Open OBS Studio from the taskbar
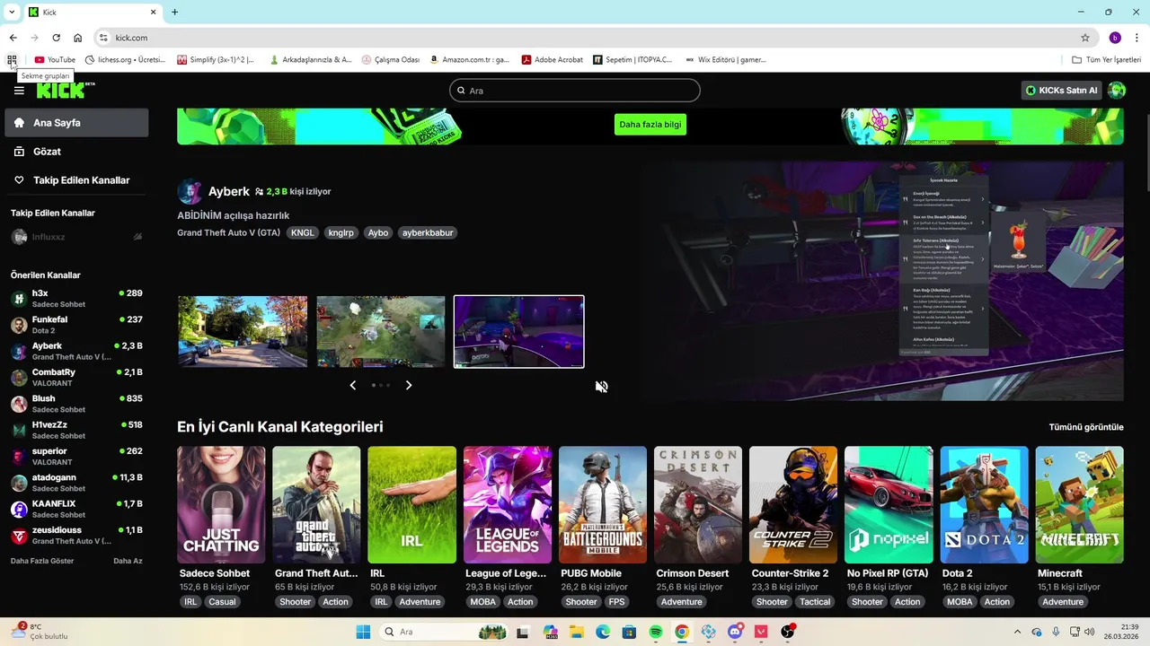The height and width of the screenshot is (646, 1150). [x=788, y=632]
